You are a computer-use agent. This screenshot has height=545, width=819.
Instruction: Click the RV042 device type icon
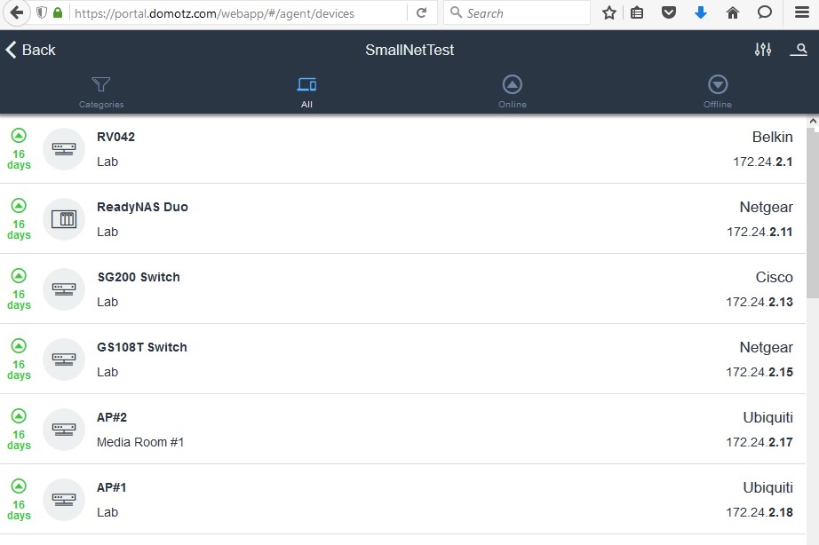coord(64,149)
